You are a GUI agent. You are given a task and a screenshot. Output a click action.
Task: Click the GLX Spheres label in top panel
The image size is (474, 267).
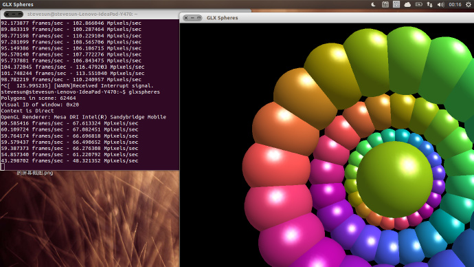(x=18, y=5)
